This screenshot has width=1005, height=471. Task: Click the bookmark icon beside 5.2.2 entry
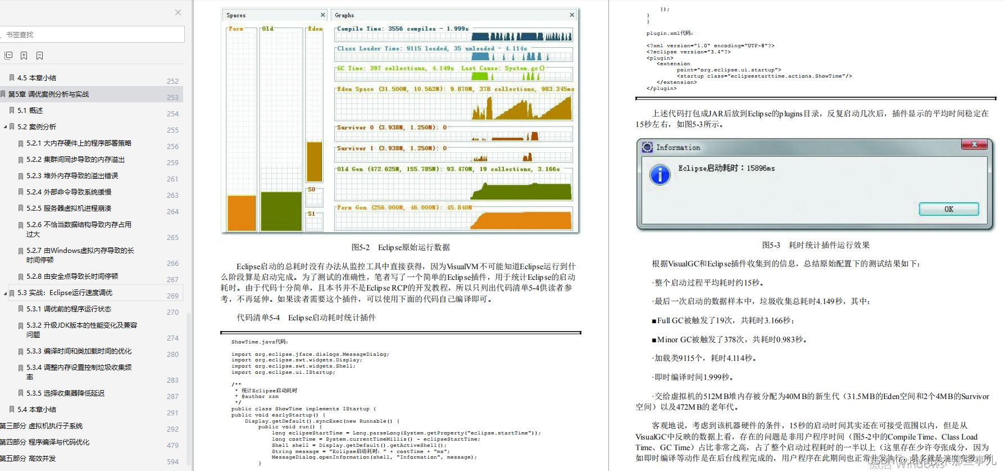[21, 160]
